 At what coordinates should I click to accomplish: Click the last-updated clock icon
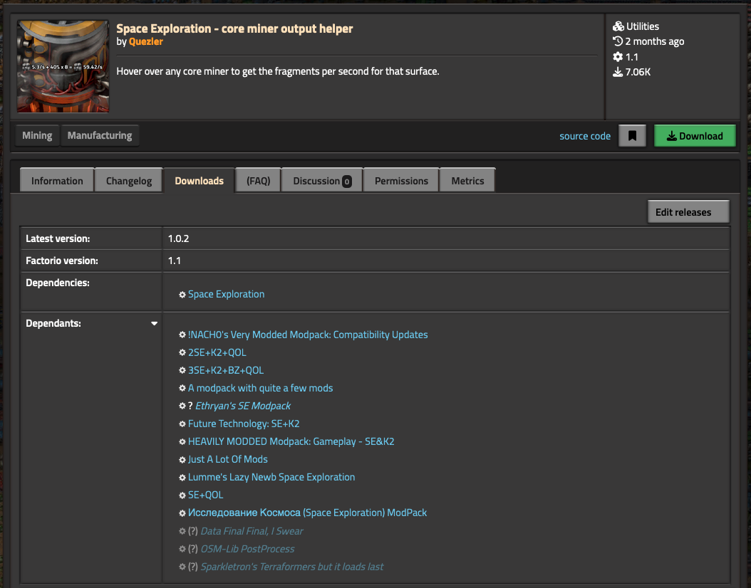tap(618, 42)
